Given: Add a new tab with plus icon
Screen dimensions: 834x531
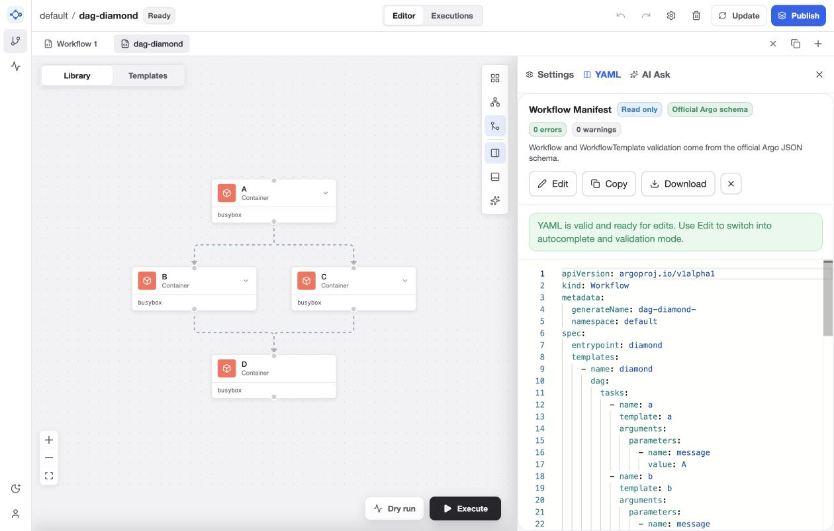Looking at the screenshot, I should click(818, 44).
